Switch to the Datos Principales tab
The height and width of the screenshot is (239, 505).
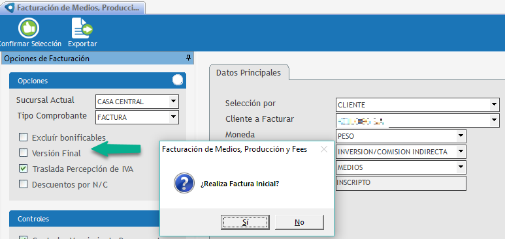click(249, 72)
